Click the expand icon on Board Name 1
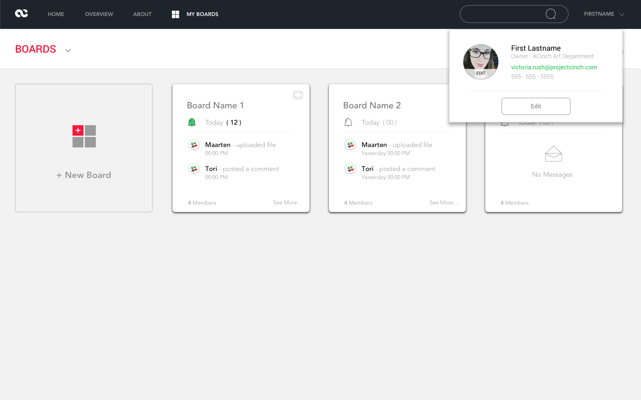This screenshot has width=641, height=400. coord(298,95)
